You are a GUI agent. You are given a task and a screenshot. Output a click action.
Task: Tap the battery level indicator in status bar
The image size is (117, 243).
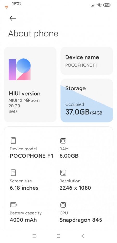tap(107, 5)
